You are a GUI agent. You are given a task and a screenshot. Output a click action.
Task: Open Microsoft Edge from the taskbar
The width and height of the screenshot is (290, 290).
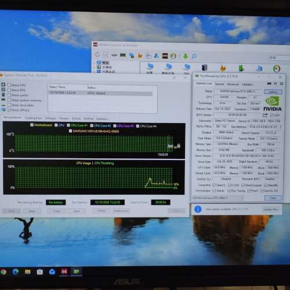tap(16, 271)
